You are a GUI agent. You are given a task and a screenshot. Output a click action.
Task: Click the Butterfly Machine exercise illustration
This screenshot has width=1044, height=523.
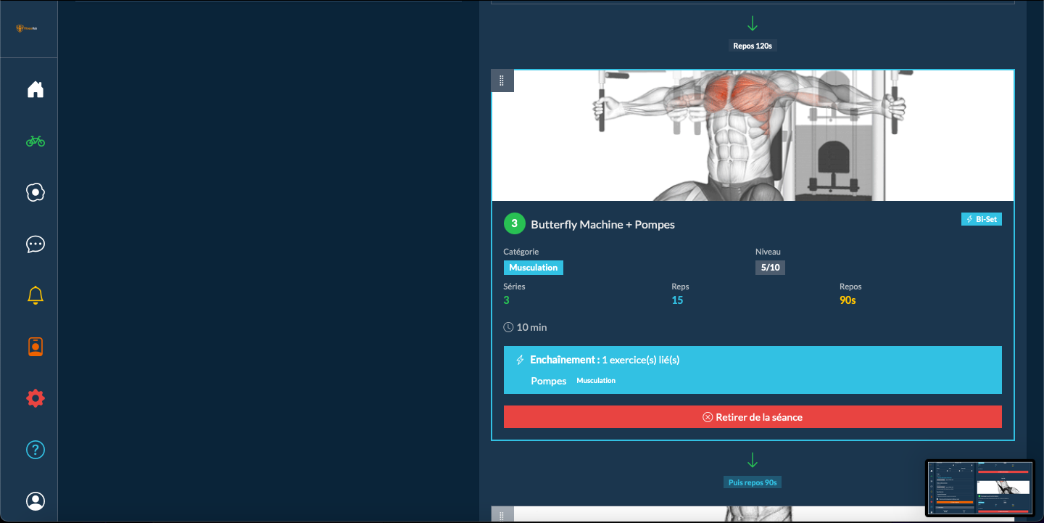[753, 136]
